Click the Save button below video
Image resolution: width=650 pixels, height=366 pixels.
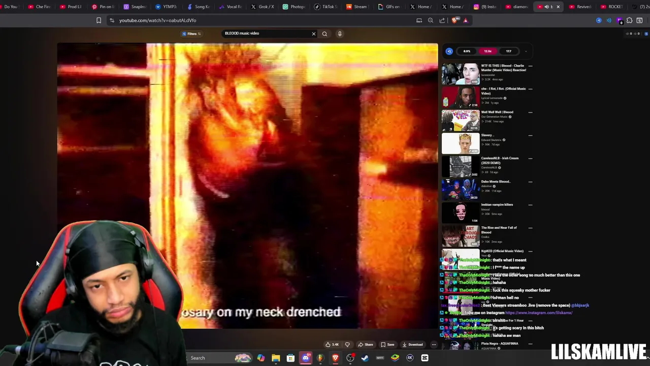[x=387, y=345]
